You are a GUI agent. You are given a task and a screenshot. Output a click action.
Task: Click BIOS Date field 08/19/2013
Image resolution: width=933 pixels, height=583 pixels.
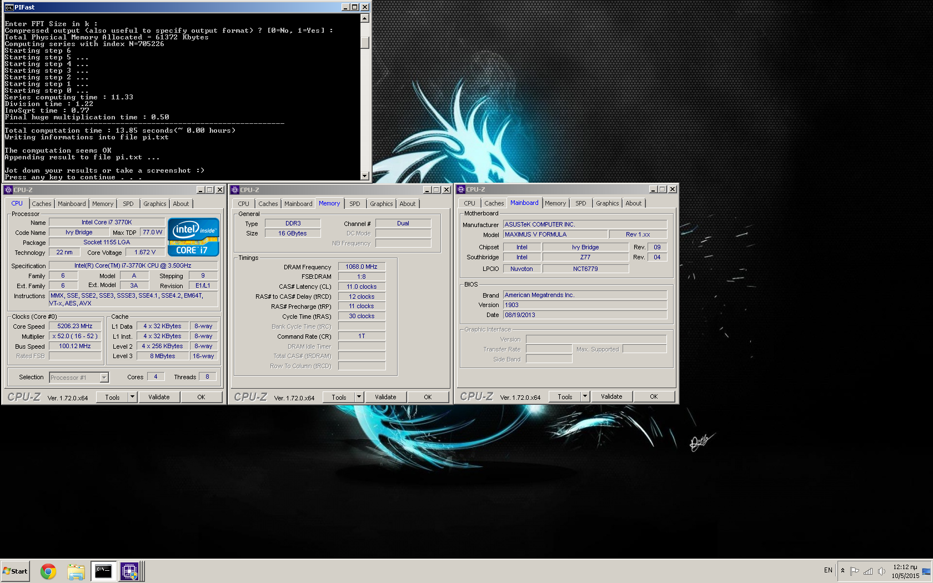585,315
